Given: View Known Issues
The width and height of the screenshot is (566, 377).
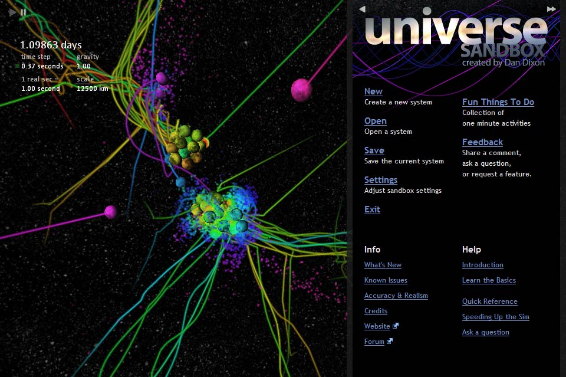Looking at the screenshot, I should pyautogui.click(x=386, y=280).
